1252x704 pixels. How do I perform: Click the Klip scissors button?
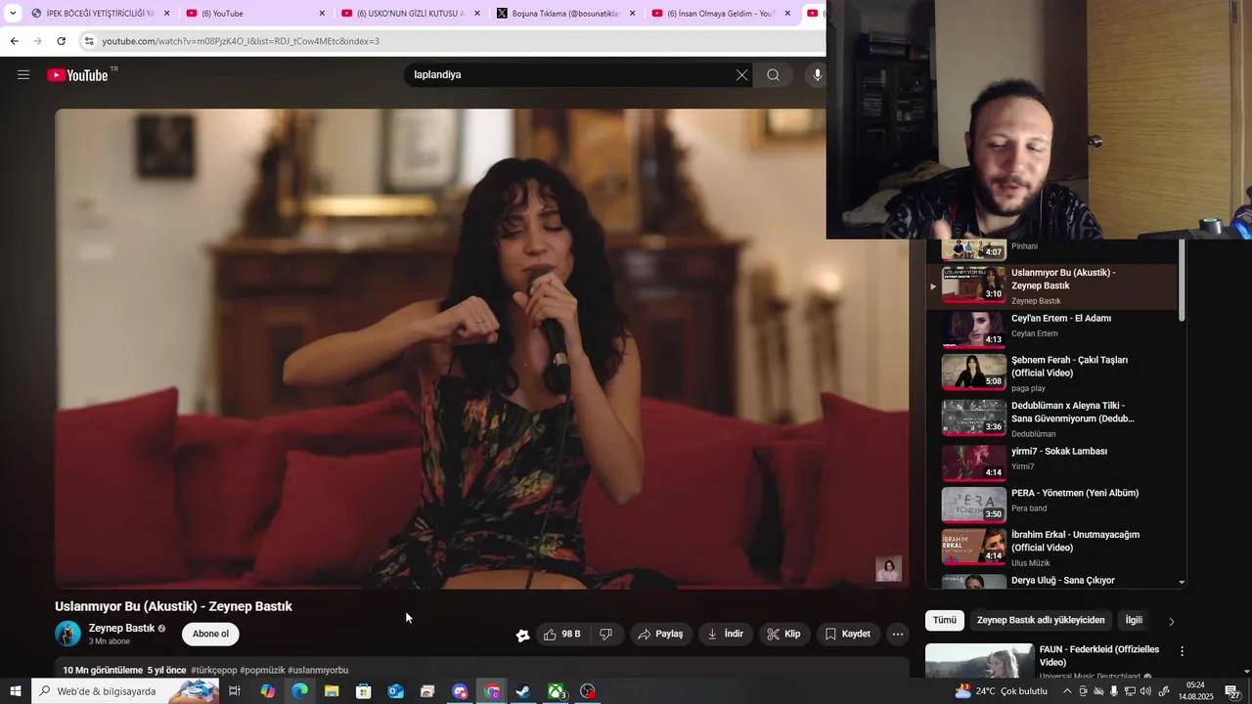784,635
